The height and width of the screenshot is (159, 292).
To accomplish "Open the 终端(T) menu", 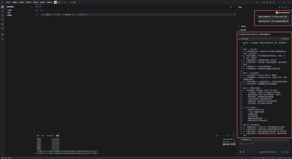I will click(x=43, y=2).
